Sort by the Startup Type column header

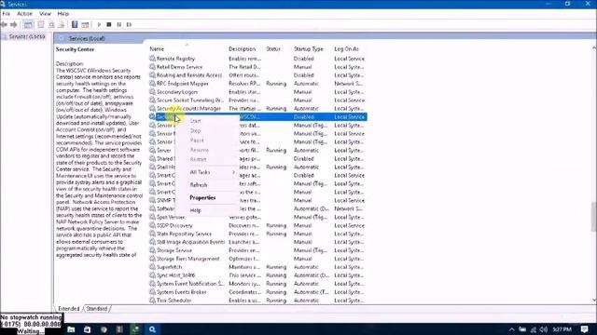tap(309, 49)
